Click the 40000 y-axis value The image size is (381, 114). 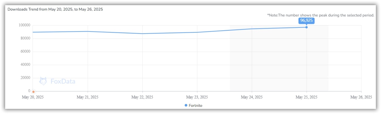[x=25, y=65]
